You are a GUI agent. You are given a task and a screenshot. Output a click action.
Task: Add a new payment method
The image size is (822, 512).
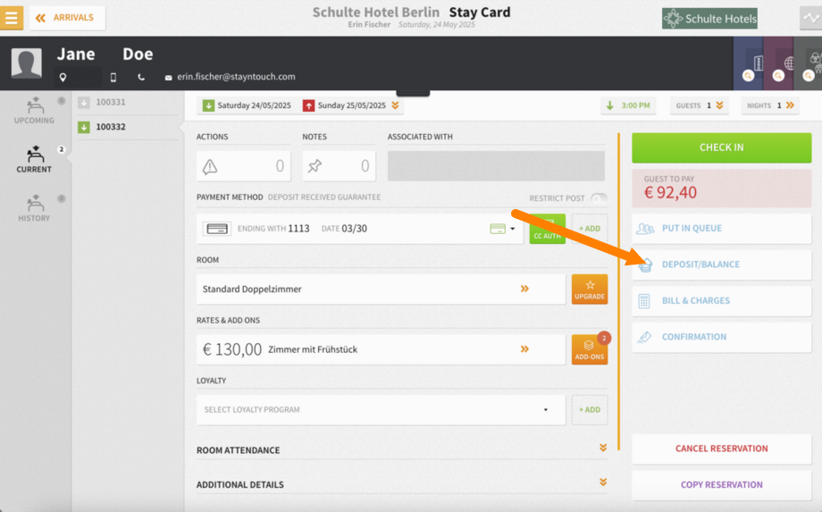(589, 229)
